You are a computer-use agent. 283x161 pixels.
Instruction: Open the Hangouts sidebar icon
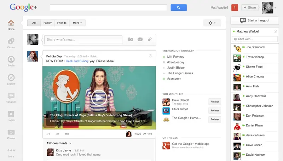[11, 96]
